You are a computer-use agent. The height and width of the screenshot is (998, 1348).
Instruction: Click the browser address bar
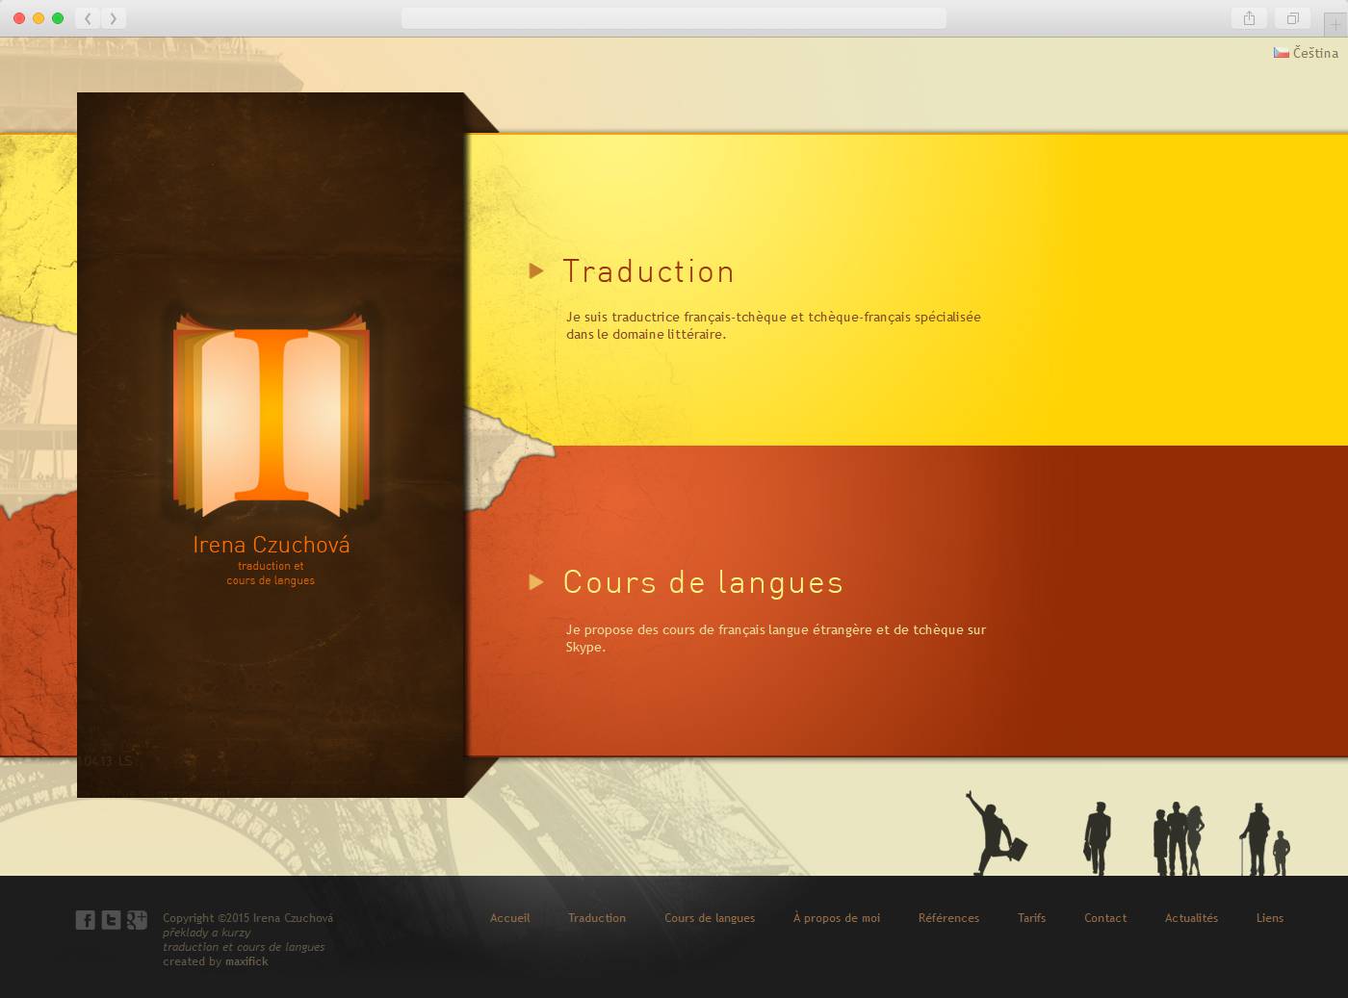click(x=673, y=18)
